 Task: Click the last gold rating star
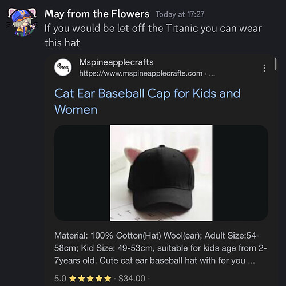click(x=108, y=279)
